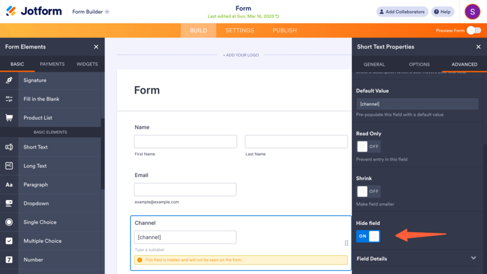The height and width of the screenshot is (274, 487).
Task: Open the GENERAL properties tab
Action: point(374,64)
